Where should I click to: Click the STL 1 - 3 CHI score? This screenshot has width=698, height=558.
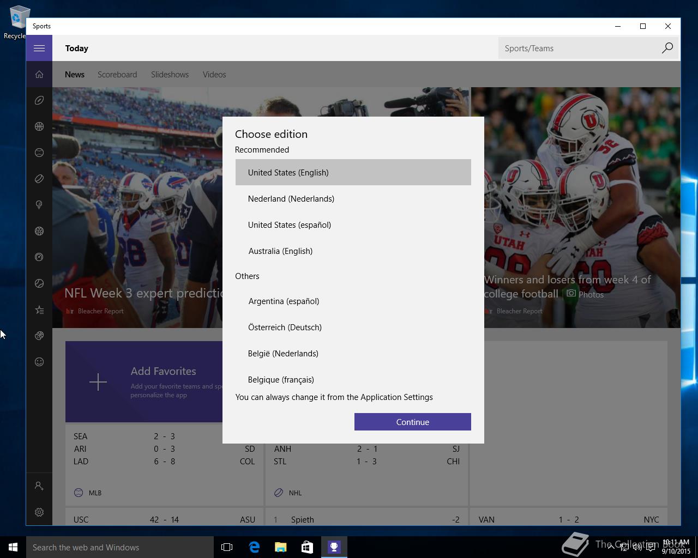366,461
